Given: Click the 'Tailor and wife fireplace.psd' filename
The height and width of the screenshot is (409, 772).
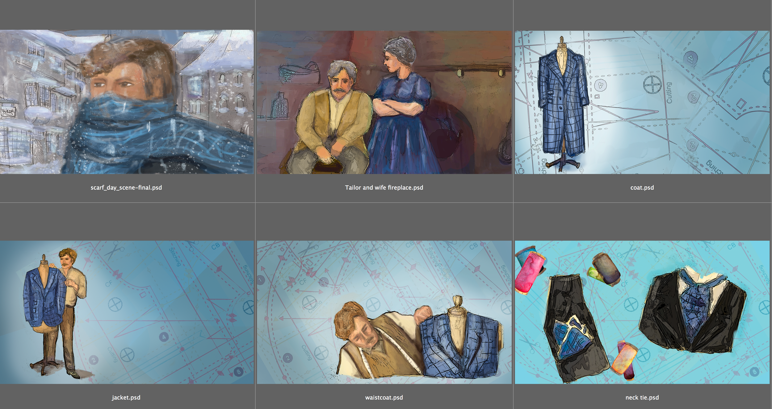Looking at the screenshot, I should [384, 188].
